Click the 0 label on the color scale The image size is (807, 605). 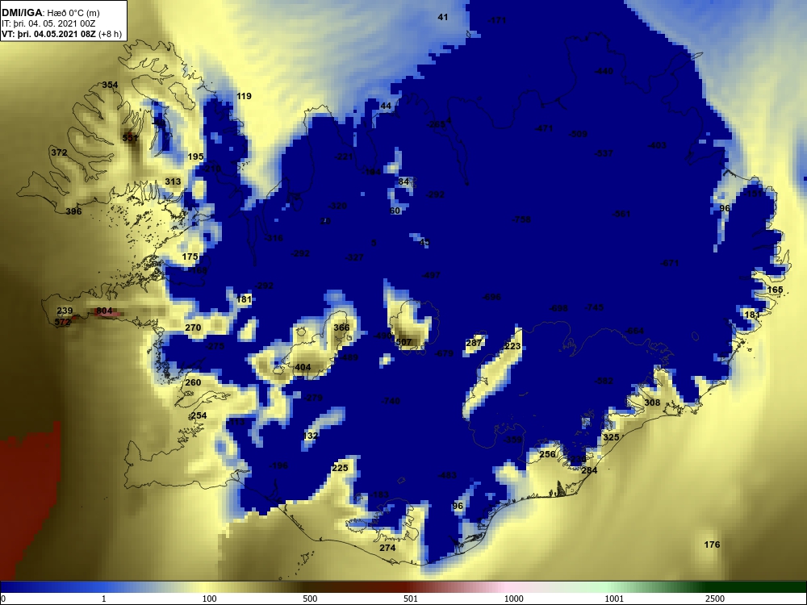pyautogui.click(x=3, y=599)
